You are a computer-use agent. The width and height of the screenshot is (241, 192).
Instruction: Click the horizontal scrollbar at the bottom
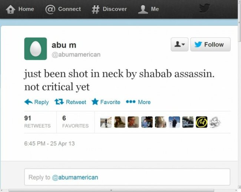tap(111, 190)
